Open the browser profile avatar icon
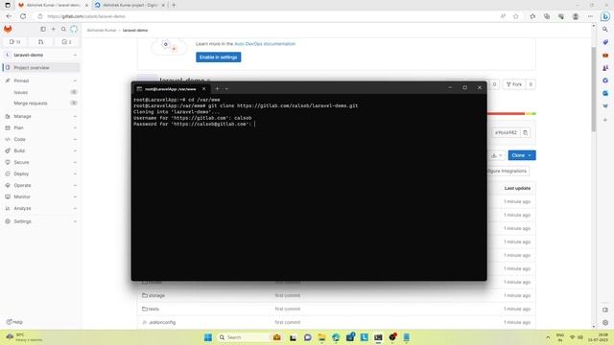Screen dimensions: 614x345 tap(576, 16)
